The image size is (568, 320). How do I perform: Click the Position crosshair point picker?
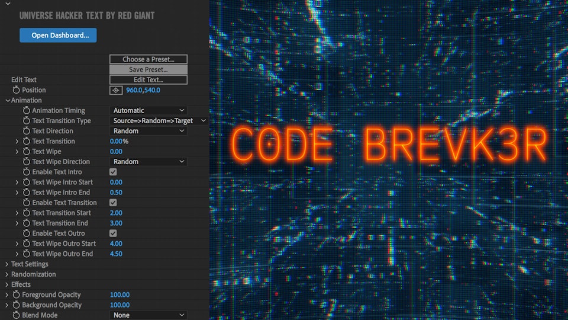click(x=116, y=90)
